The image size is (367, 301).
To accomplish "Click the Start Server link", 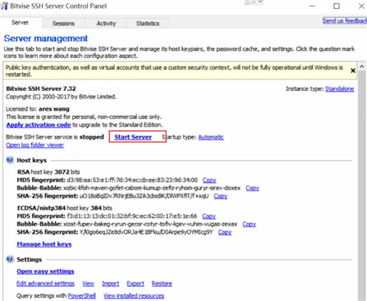I will tap(133, 137).
